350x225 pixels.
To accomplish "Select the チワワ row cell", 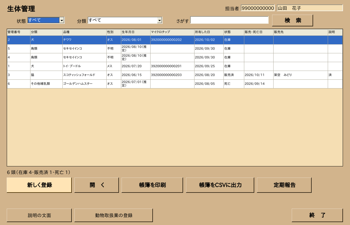I will pyautogui.click(x=84, y=40).
